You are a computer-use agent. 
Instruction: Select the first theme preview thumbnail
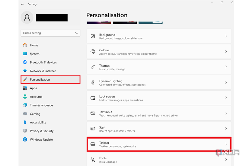[99, 23]
